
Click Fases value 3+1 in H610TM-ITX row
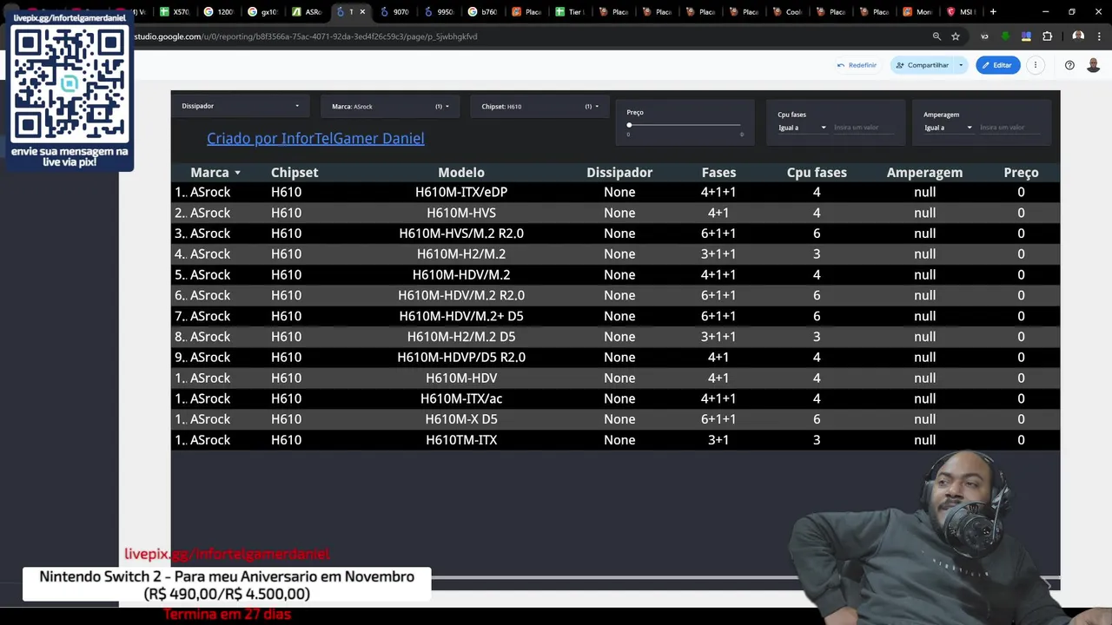click(x=718, y=440)
